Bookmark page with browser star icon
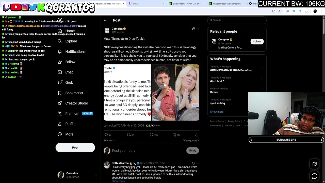Image resolution: width=325 pixels, height=183 pixels. point(279,11)
